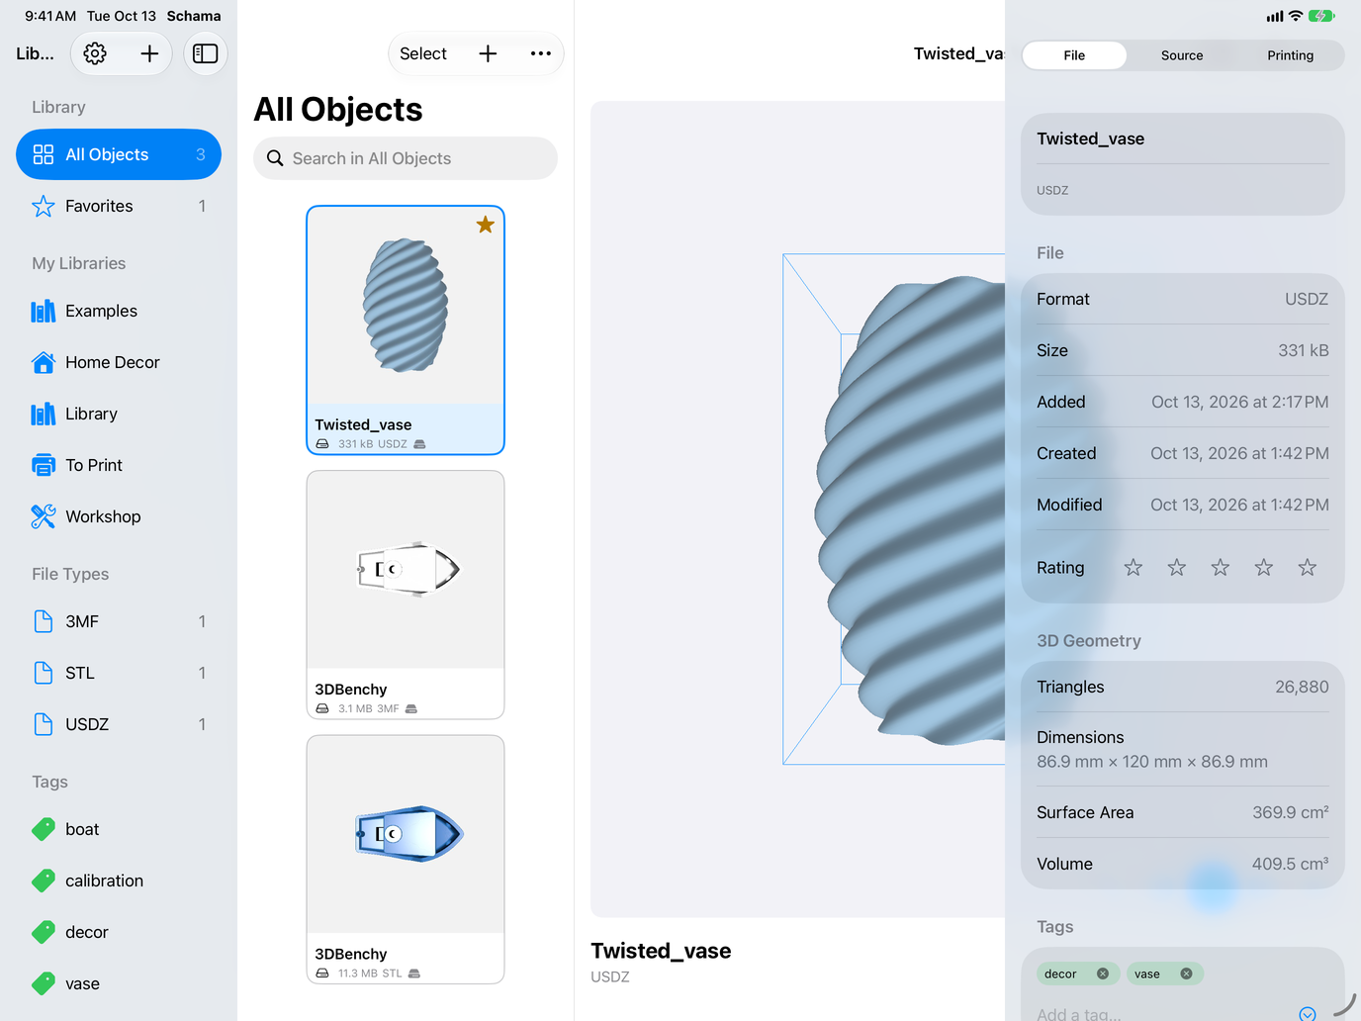Filter by 3MF file type
Image resolution: width=1361 pixels, height=1021 pixels.
click(x=119, y=621)
